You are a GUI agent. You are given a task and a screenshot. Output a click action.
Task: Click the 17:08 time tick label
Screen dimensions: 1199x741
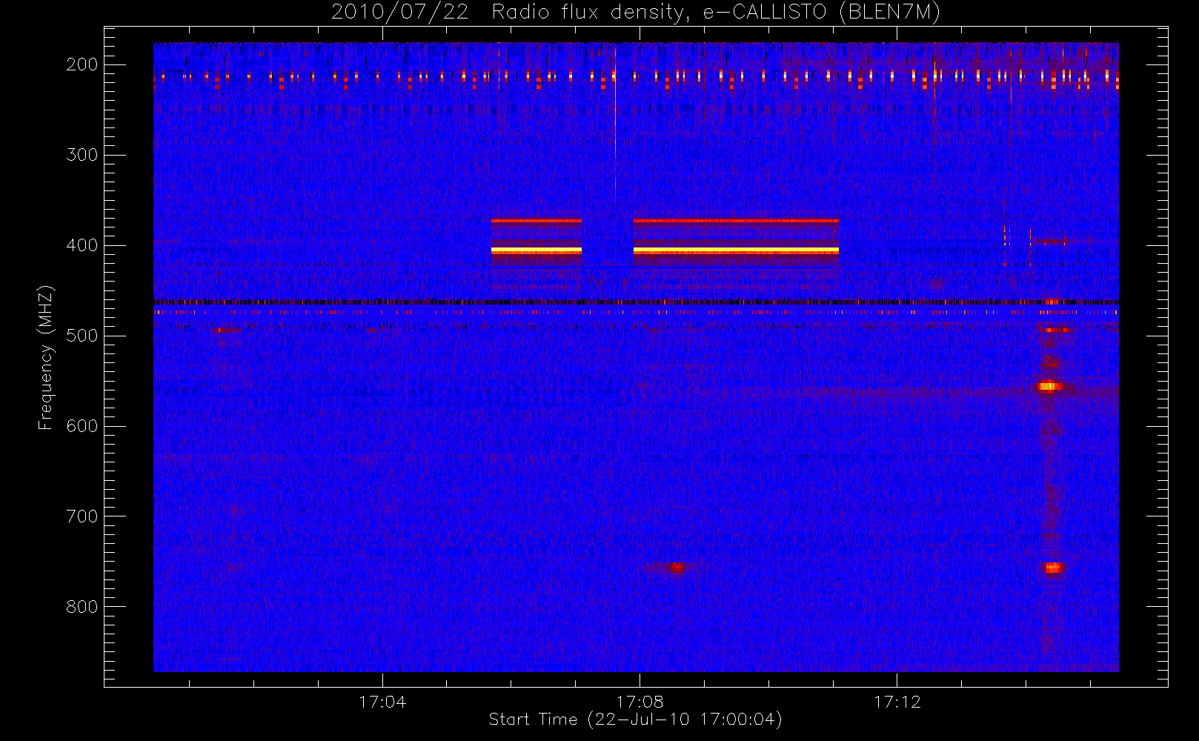coord(640,702)
